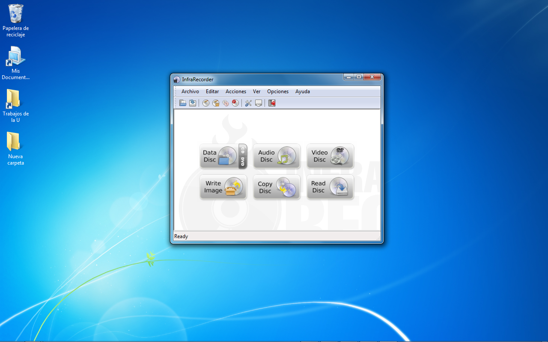Open the Opciones menu
548x342 pixels.
[277, 91]
